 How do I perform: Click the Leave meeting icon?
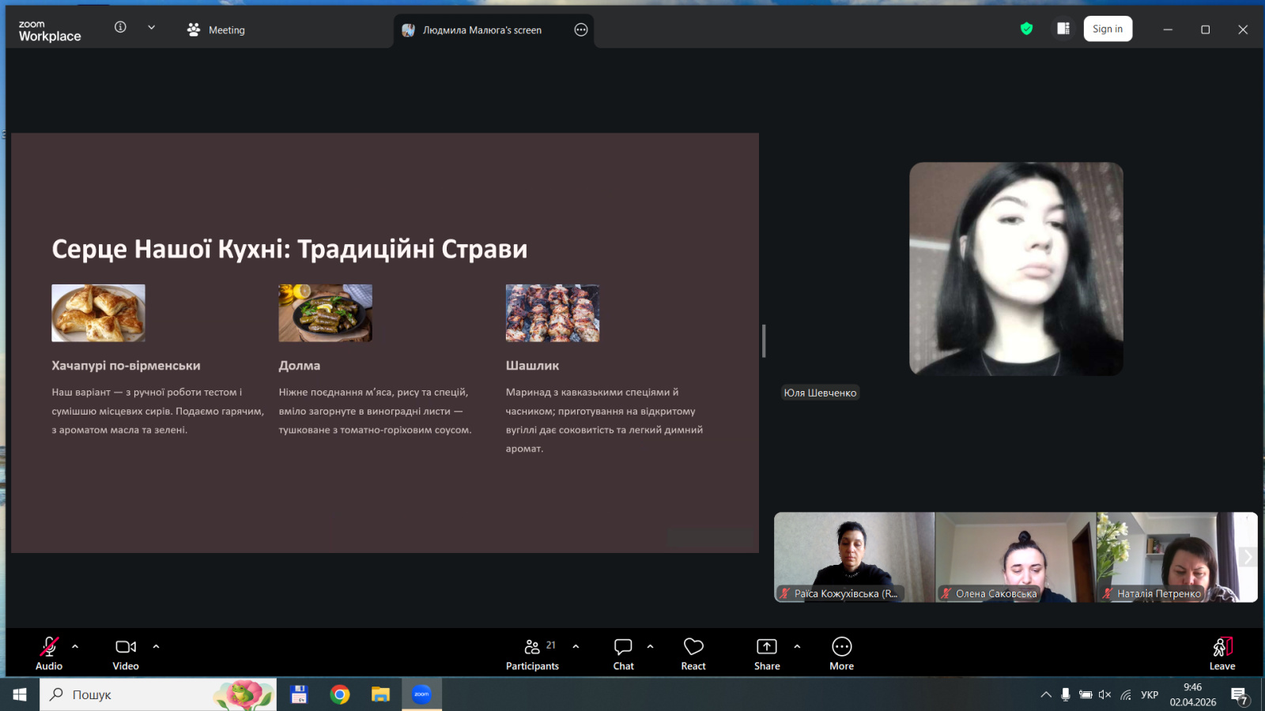pyautogui.click(x=1222, y=647)
